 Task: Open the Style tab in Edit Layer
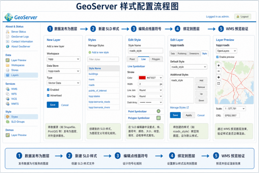pos(204,53)
